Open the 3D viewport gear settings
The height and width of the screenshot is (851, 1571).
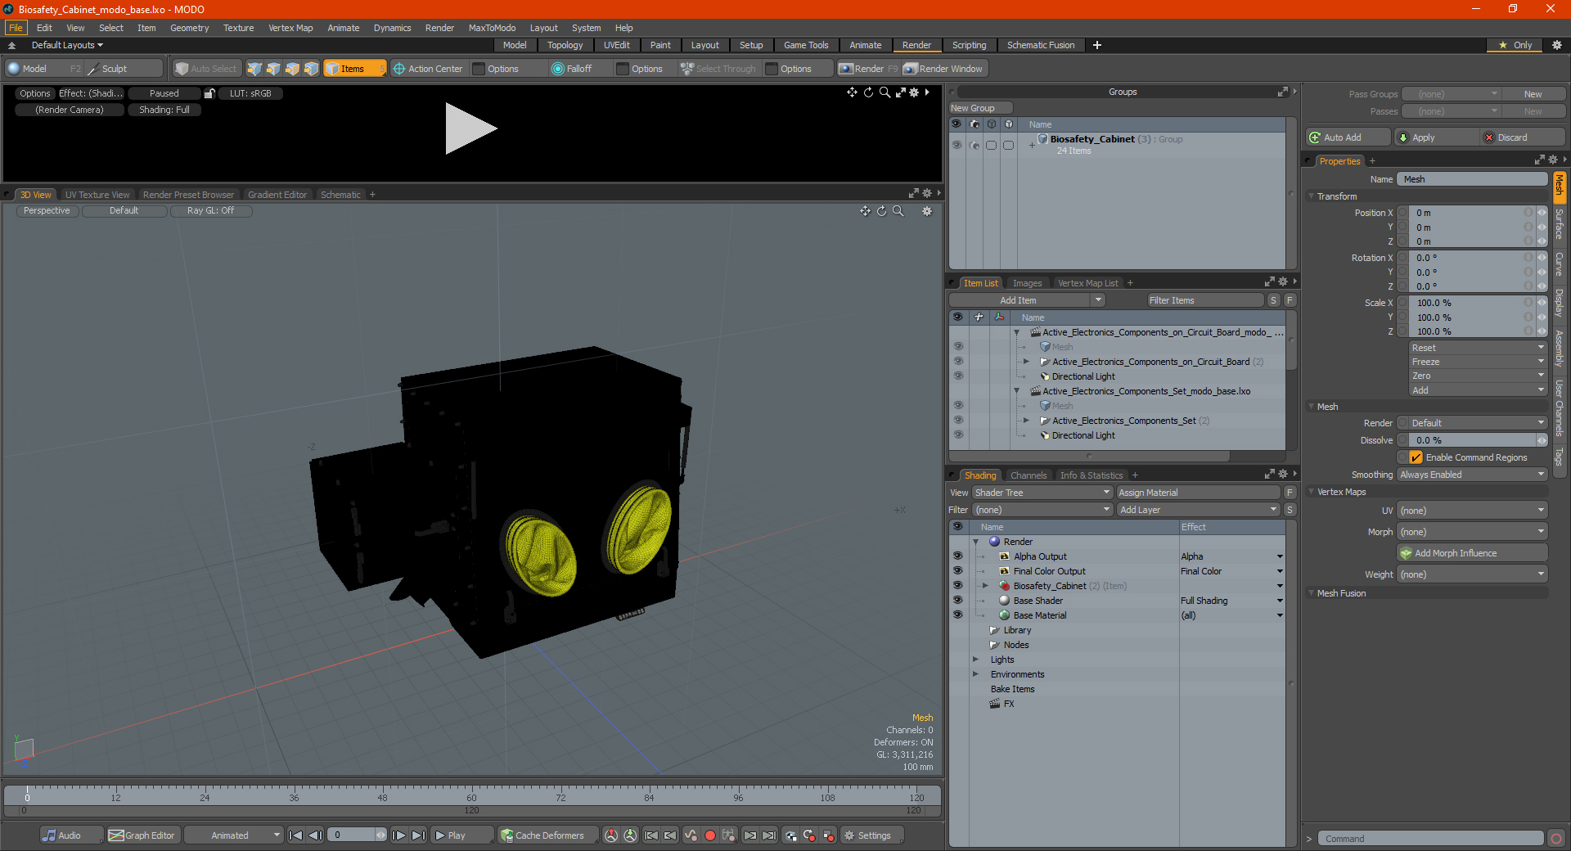pyautogui.click(x=927, y=211)
